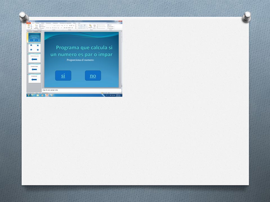Image resolution: width=270 pixels, height=202 pixels.
Task: Switch to the Insertar ribbon tab
Action: click(37, 23)
